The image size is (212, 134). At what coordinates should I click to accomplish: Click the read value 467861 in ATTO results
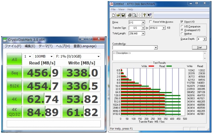(201, 114)
